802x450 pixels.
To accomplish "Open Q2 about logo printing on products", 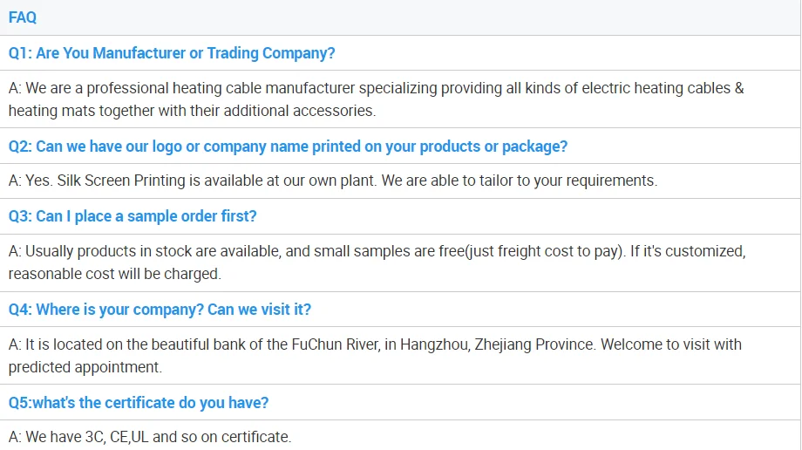I will [288, 147].
